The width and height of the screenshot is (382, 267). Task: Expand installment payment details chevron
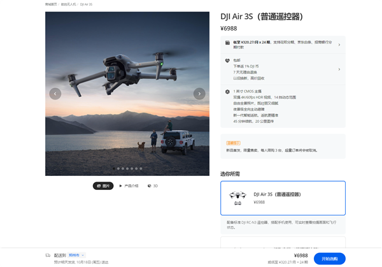pyautogui.click(x=339, y=45)
